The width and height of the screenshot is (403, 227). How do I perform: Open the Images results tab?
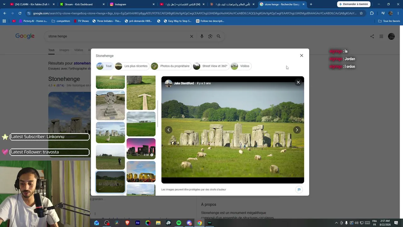coord(64,50)
